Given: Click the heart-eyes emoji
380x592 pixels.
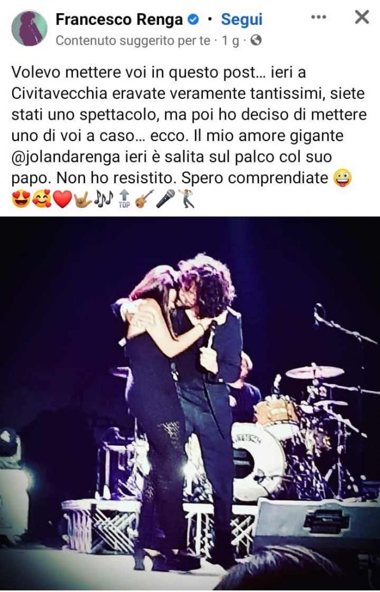Looking at the screenshot, I should [x=21, y=199].
